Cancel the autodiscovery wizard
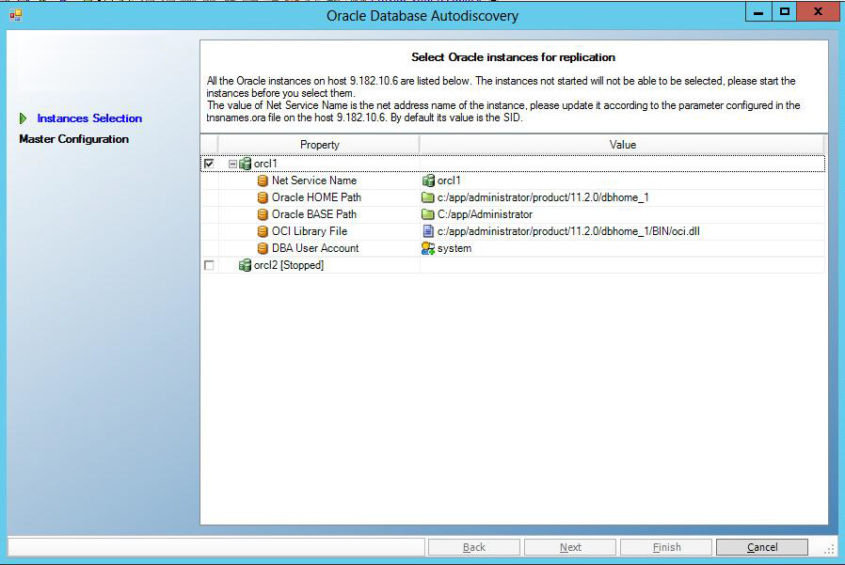 tap(761, 546)
